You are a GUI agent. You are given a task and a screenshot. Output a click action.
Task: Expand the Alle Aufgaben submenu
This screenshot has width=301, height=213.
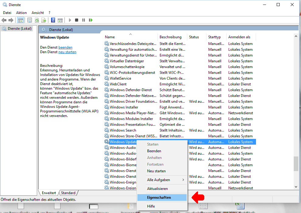pyautogui.click(x=162, y=180)
